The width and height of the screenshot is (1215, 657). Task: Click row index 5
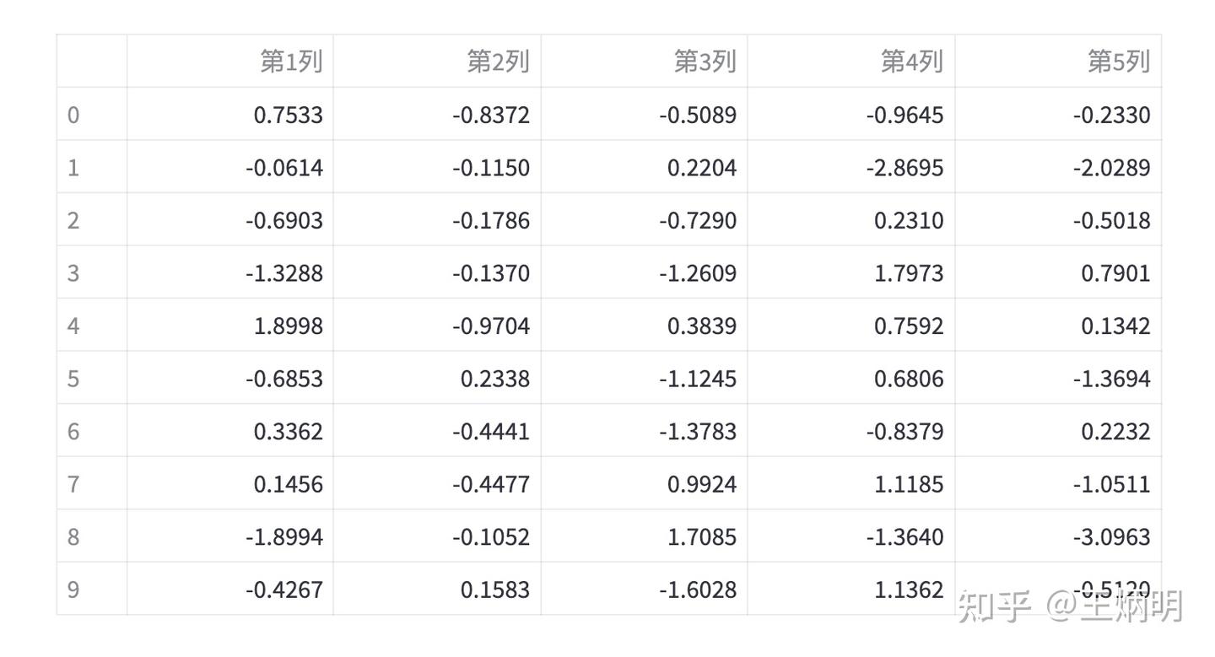point(92,378)
